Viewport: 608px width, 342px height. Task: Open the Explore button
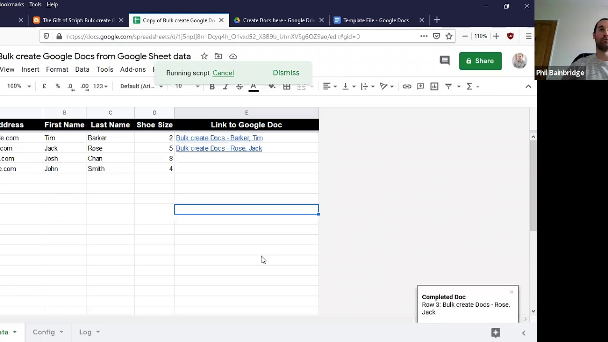point(495,332)
